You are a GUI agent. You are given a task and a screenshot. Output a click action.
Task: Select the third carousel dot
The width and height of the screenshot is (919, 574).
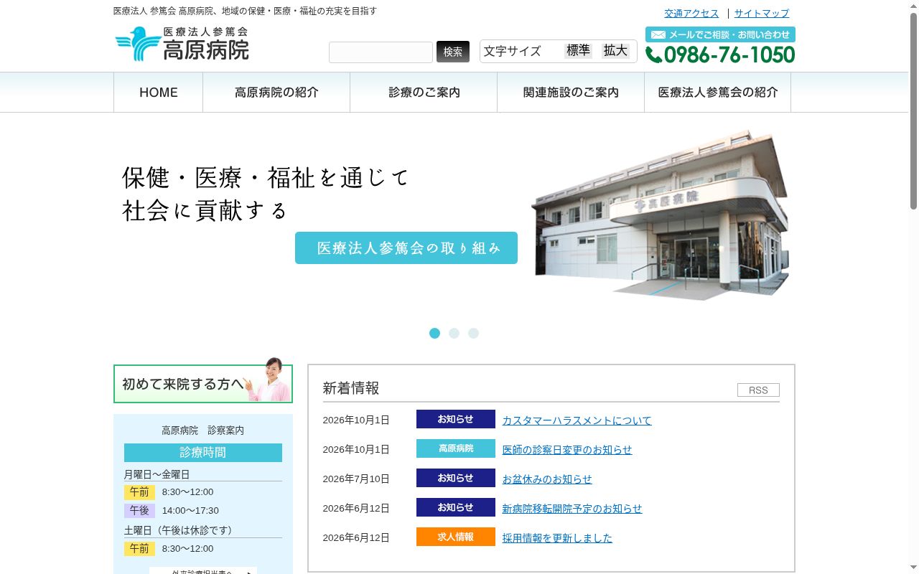(473, 333)
